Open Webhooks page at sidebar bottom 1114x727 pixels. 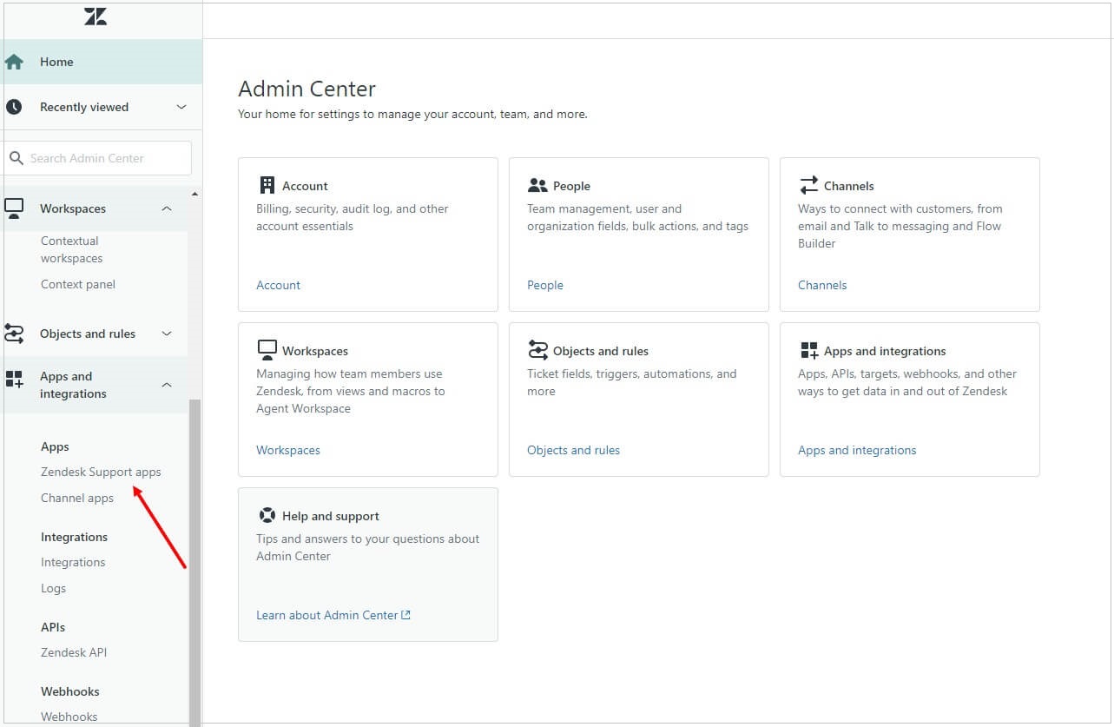pyautogui.click(x=69, y=717)
